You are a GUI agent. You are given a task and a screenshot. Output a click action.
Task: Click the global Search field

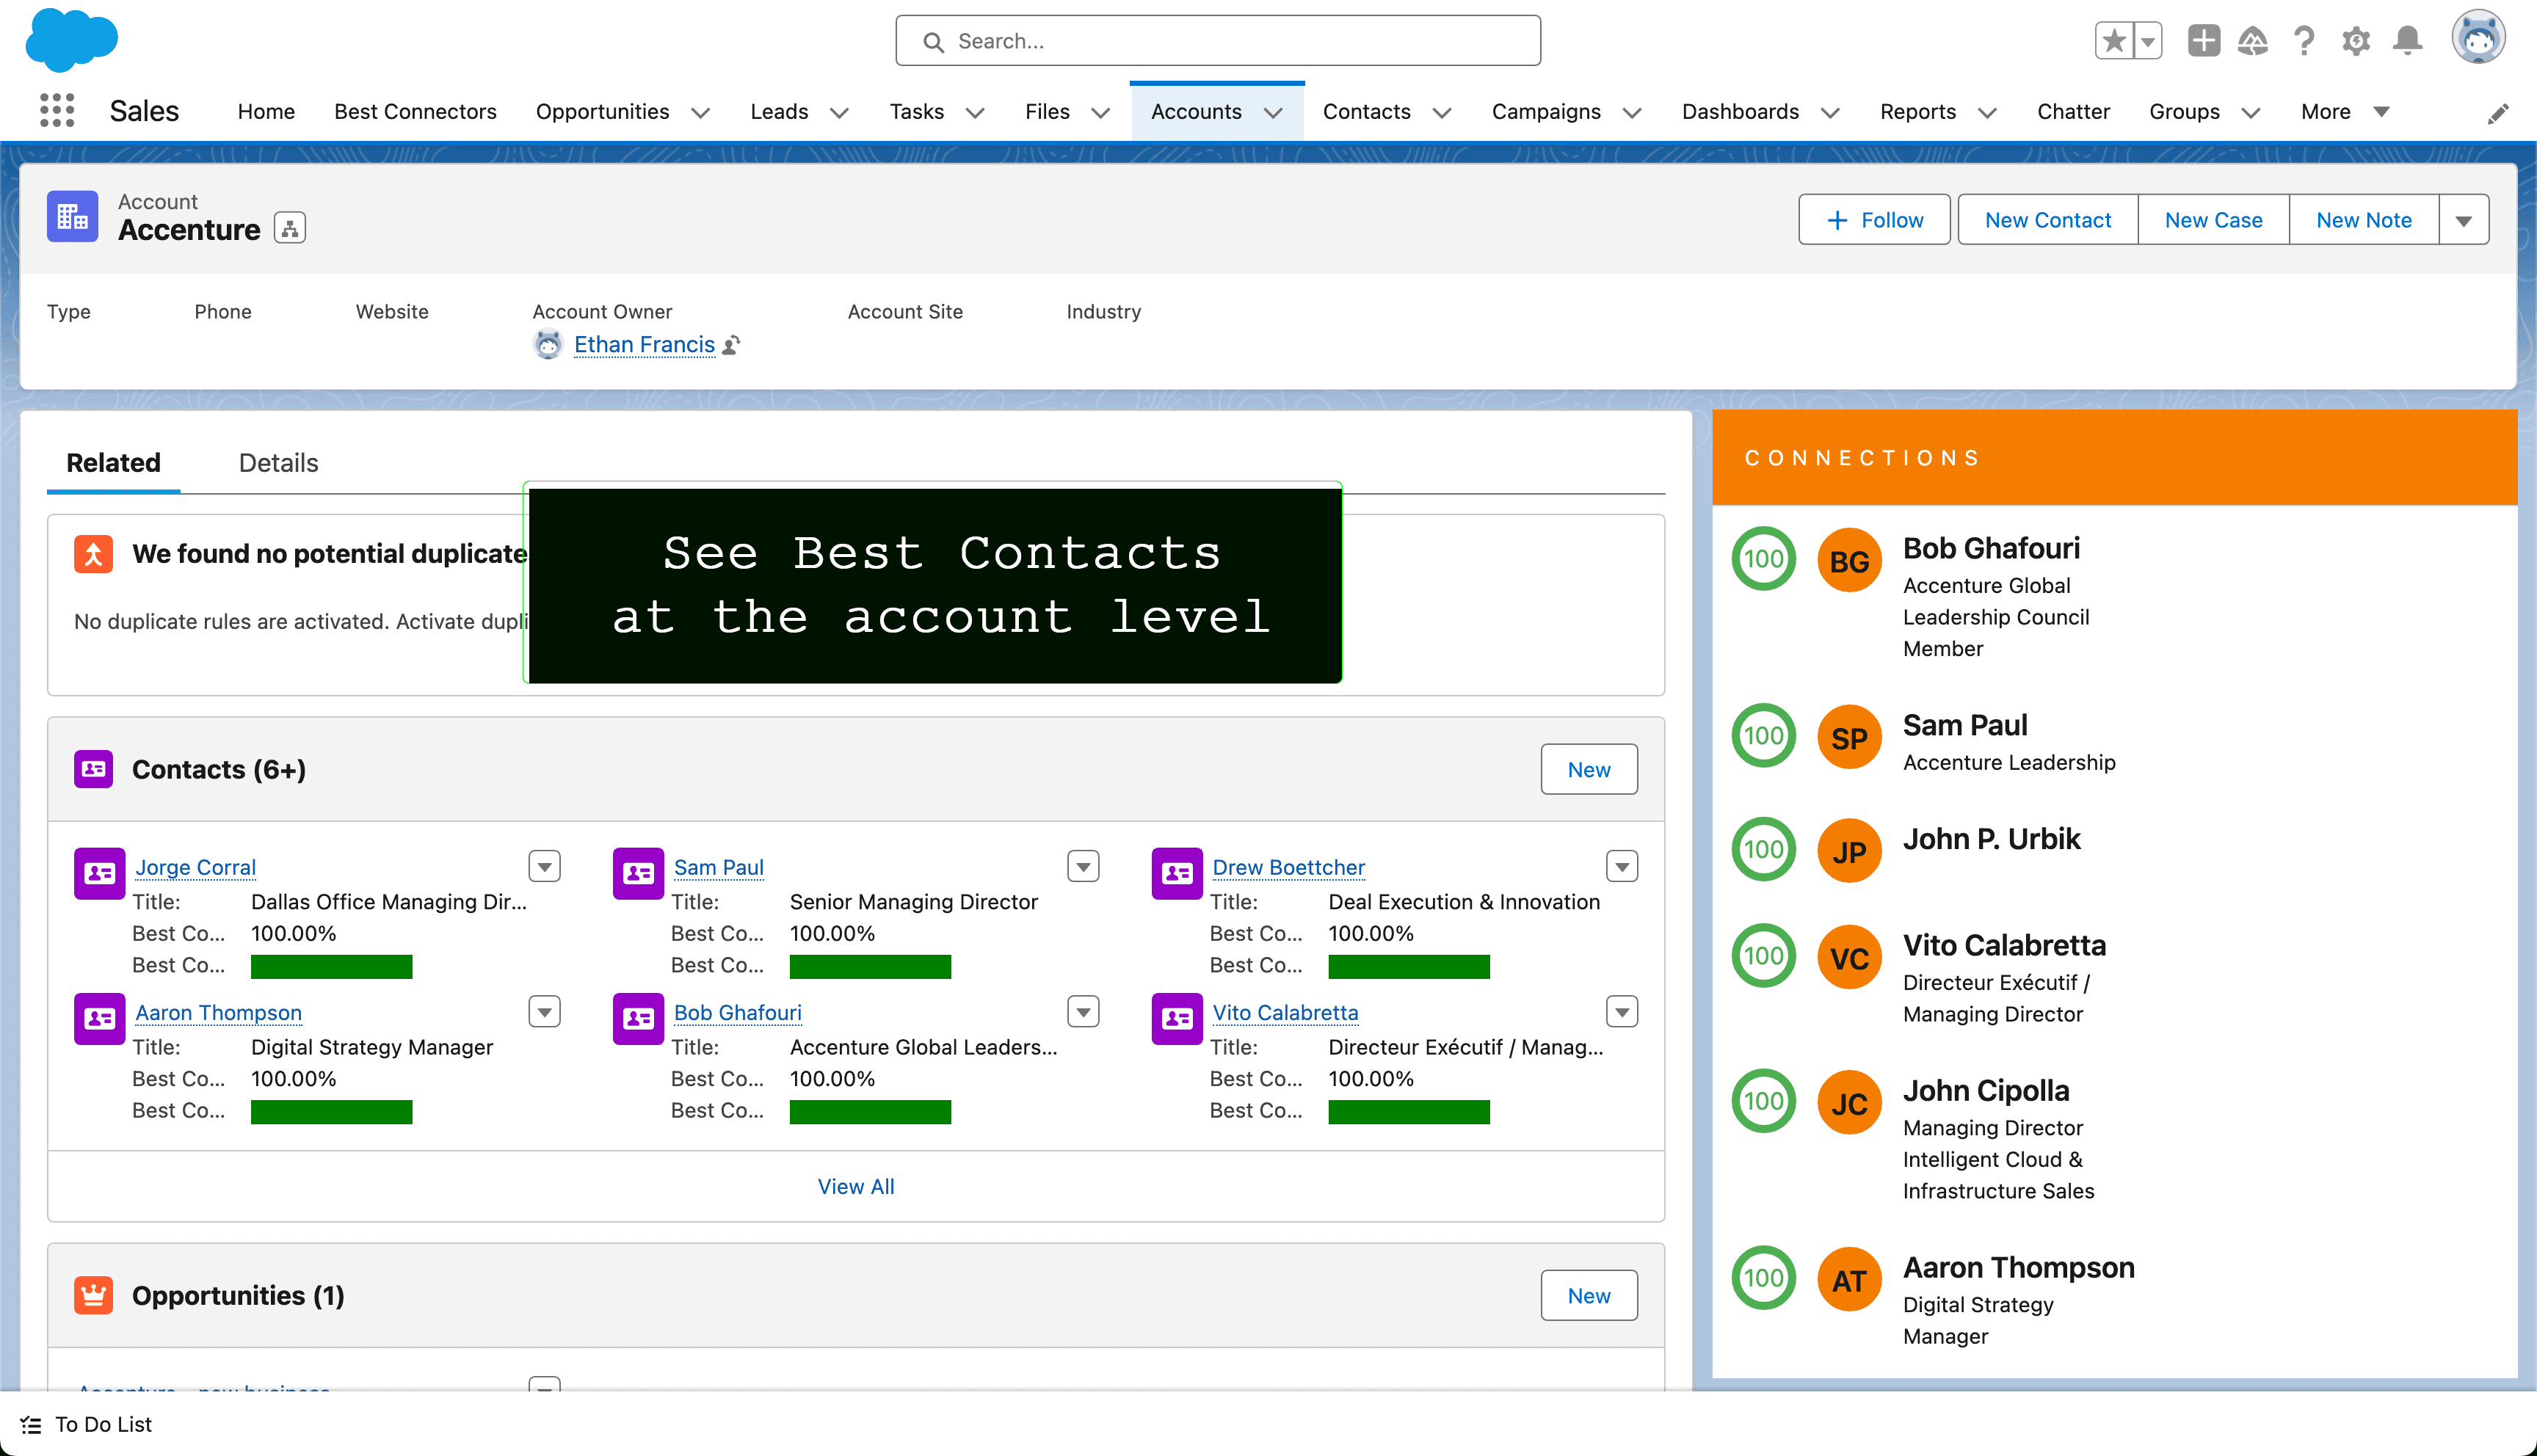1217,41
